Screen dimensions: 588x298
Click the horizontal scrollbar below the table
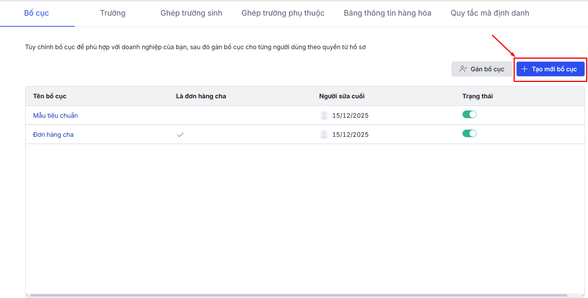click(x=298, y=295)
